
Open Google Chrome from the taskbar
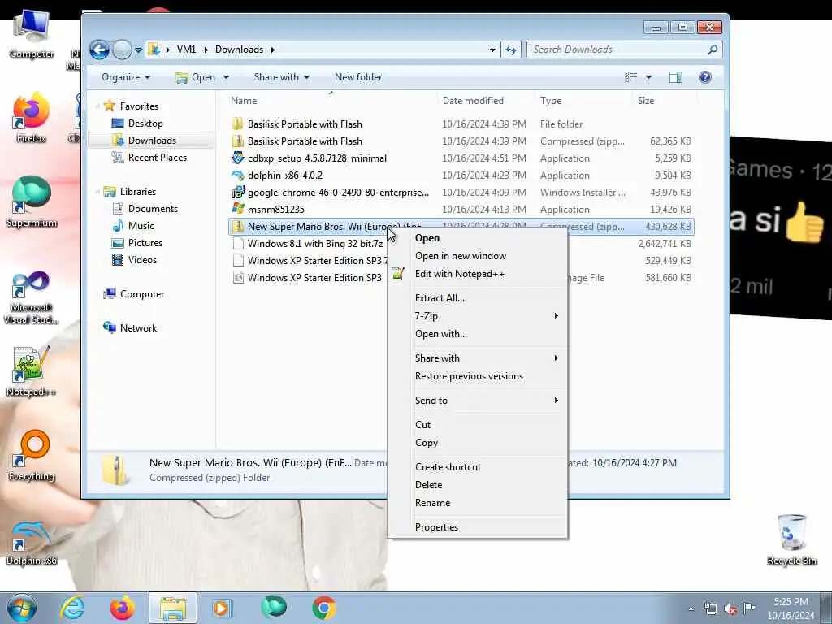pos(323,608)
